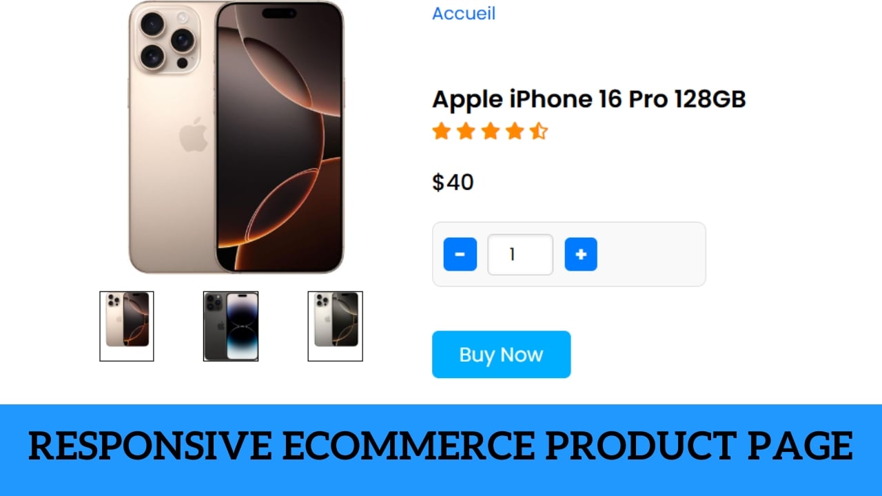Click the third rating star
The height and width of the screenshot is (496, 882).
click(490, 131)
